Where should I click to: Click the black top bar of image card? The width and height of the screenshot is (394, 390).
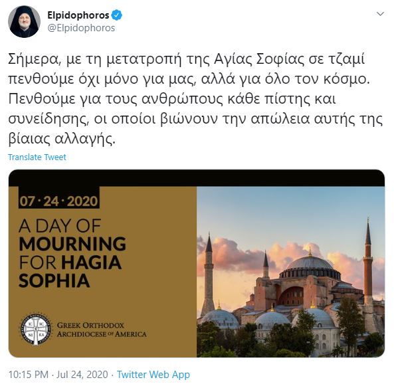point(197,178)
